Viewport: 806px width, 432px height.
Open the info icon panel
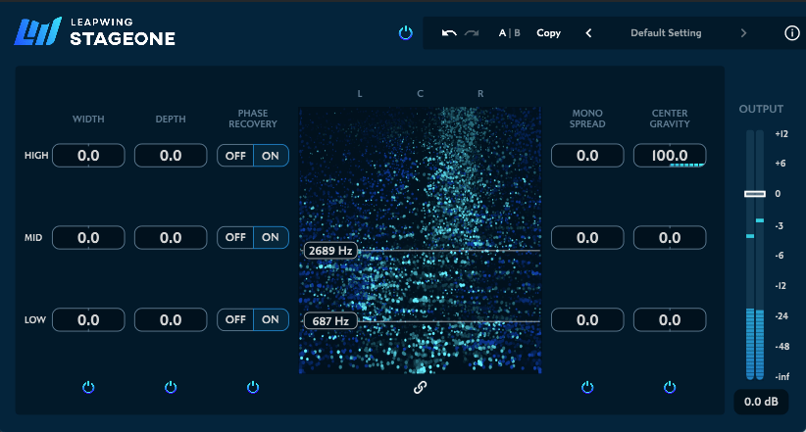pos(792,33)
